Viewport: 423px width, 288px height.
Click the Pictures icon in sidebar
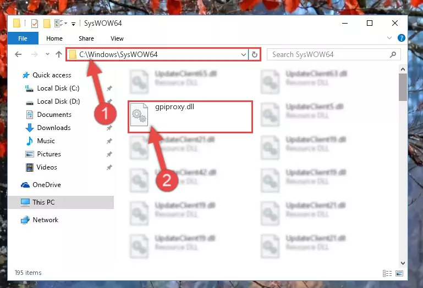[29, 154]
